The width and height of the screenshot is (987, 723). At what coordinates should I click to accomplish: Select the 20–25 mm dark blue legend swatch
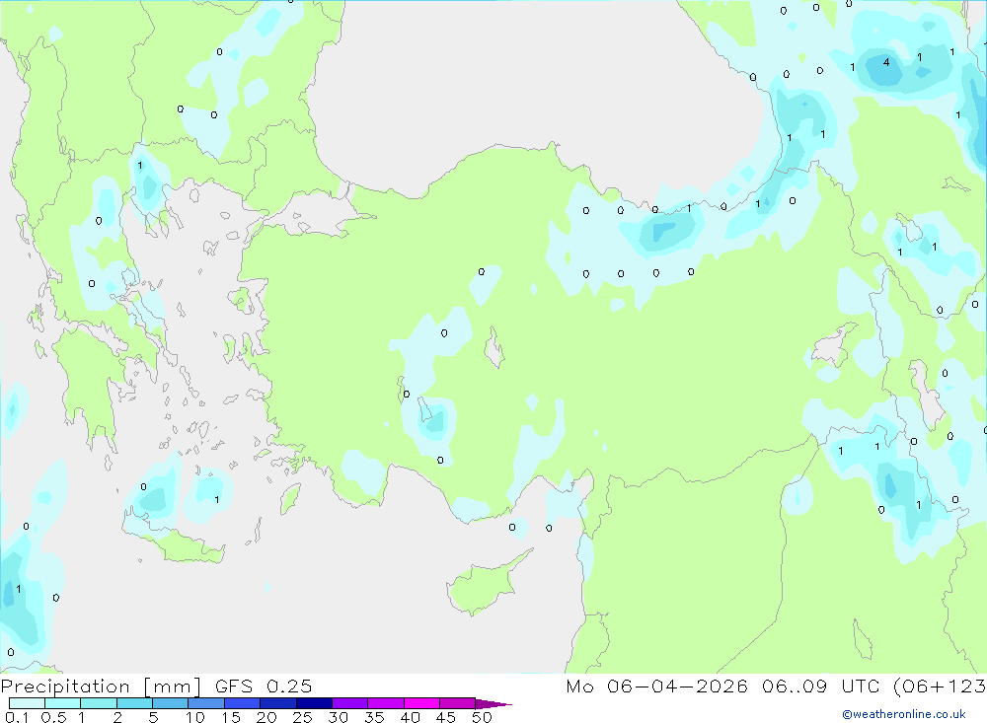(278, 703)
